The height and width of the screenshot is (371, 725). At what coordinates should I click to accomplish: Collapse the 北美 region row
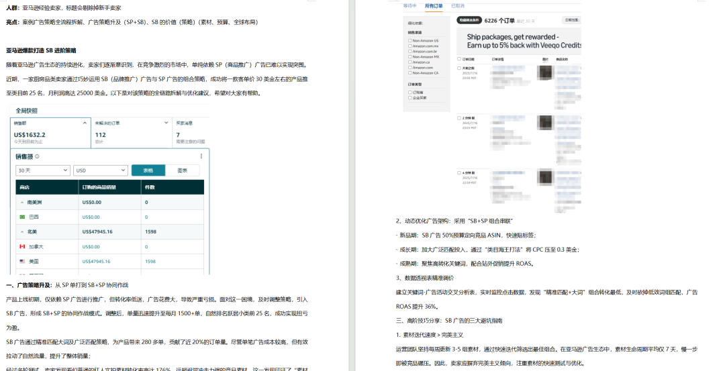(x=22, y=232)
